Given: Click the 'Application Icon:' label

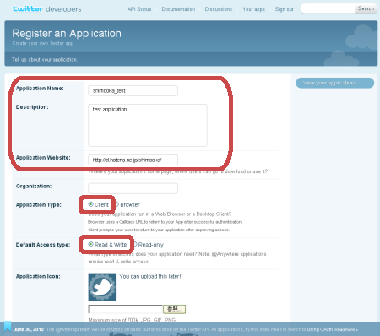Looking at the screenshot, I should [x=38, y=276].
